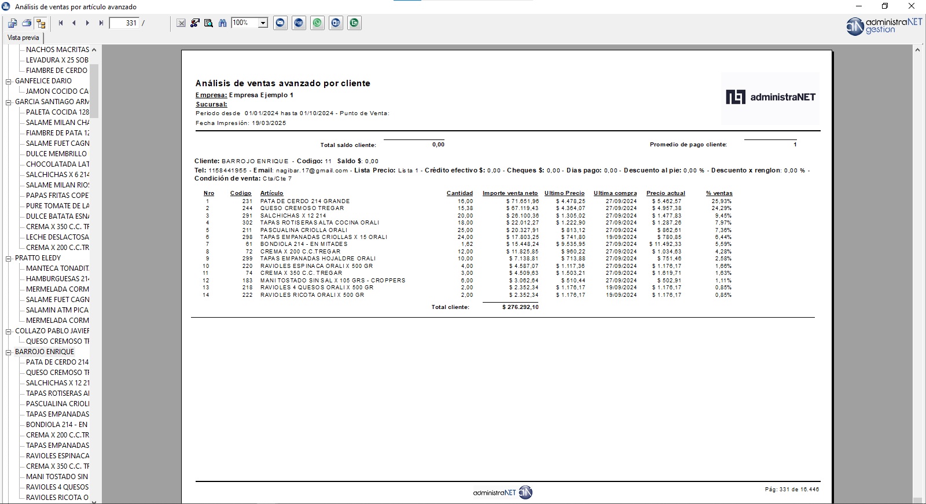Open the search expert magnifier icon
The image size is (926, 504).
pyautogui.click(x=208, y=23)
